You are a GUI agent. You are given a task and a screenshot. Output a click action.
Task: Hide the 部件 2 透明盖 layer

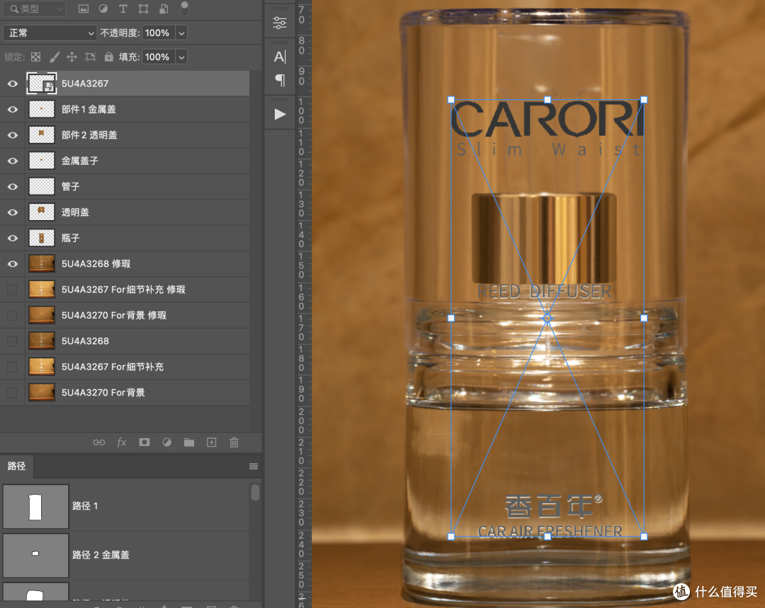coord(13,135)
